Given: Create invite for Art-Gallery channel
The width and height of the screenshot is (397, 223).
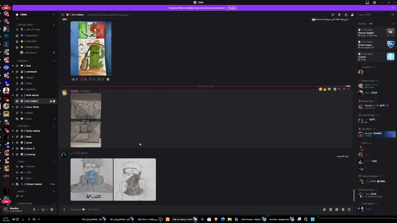Looking at the screenshot, I should point(51,101).
